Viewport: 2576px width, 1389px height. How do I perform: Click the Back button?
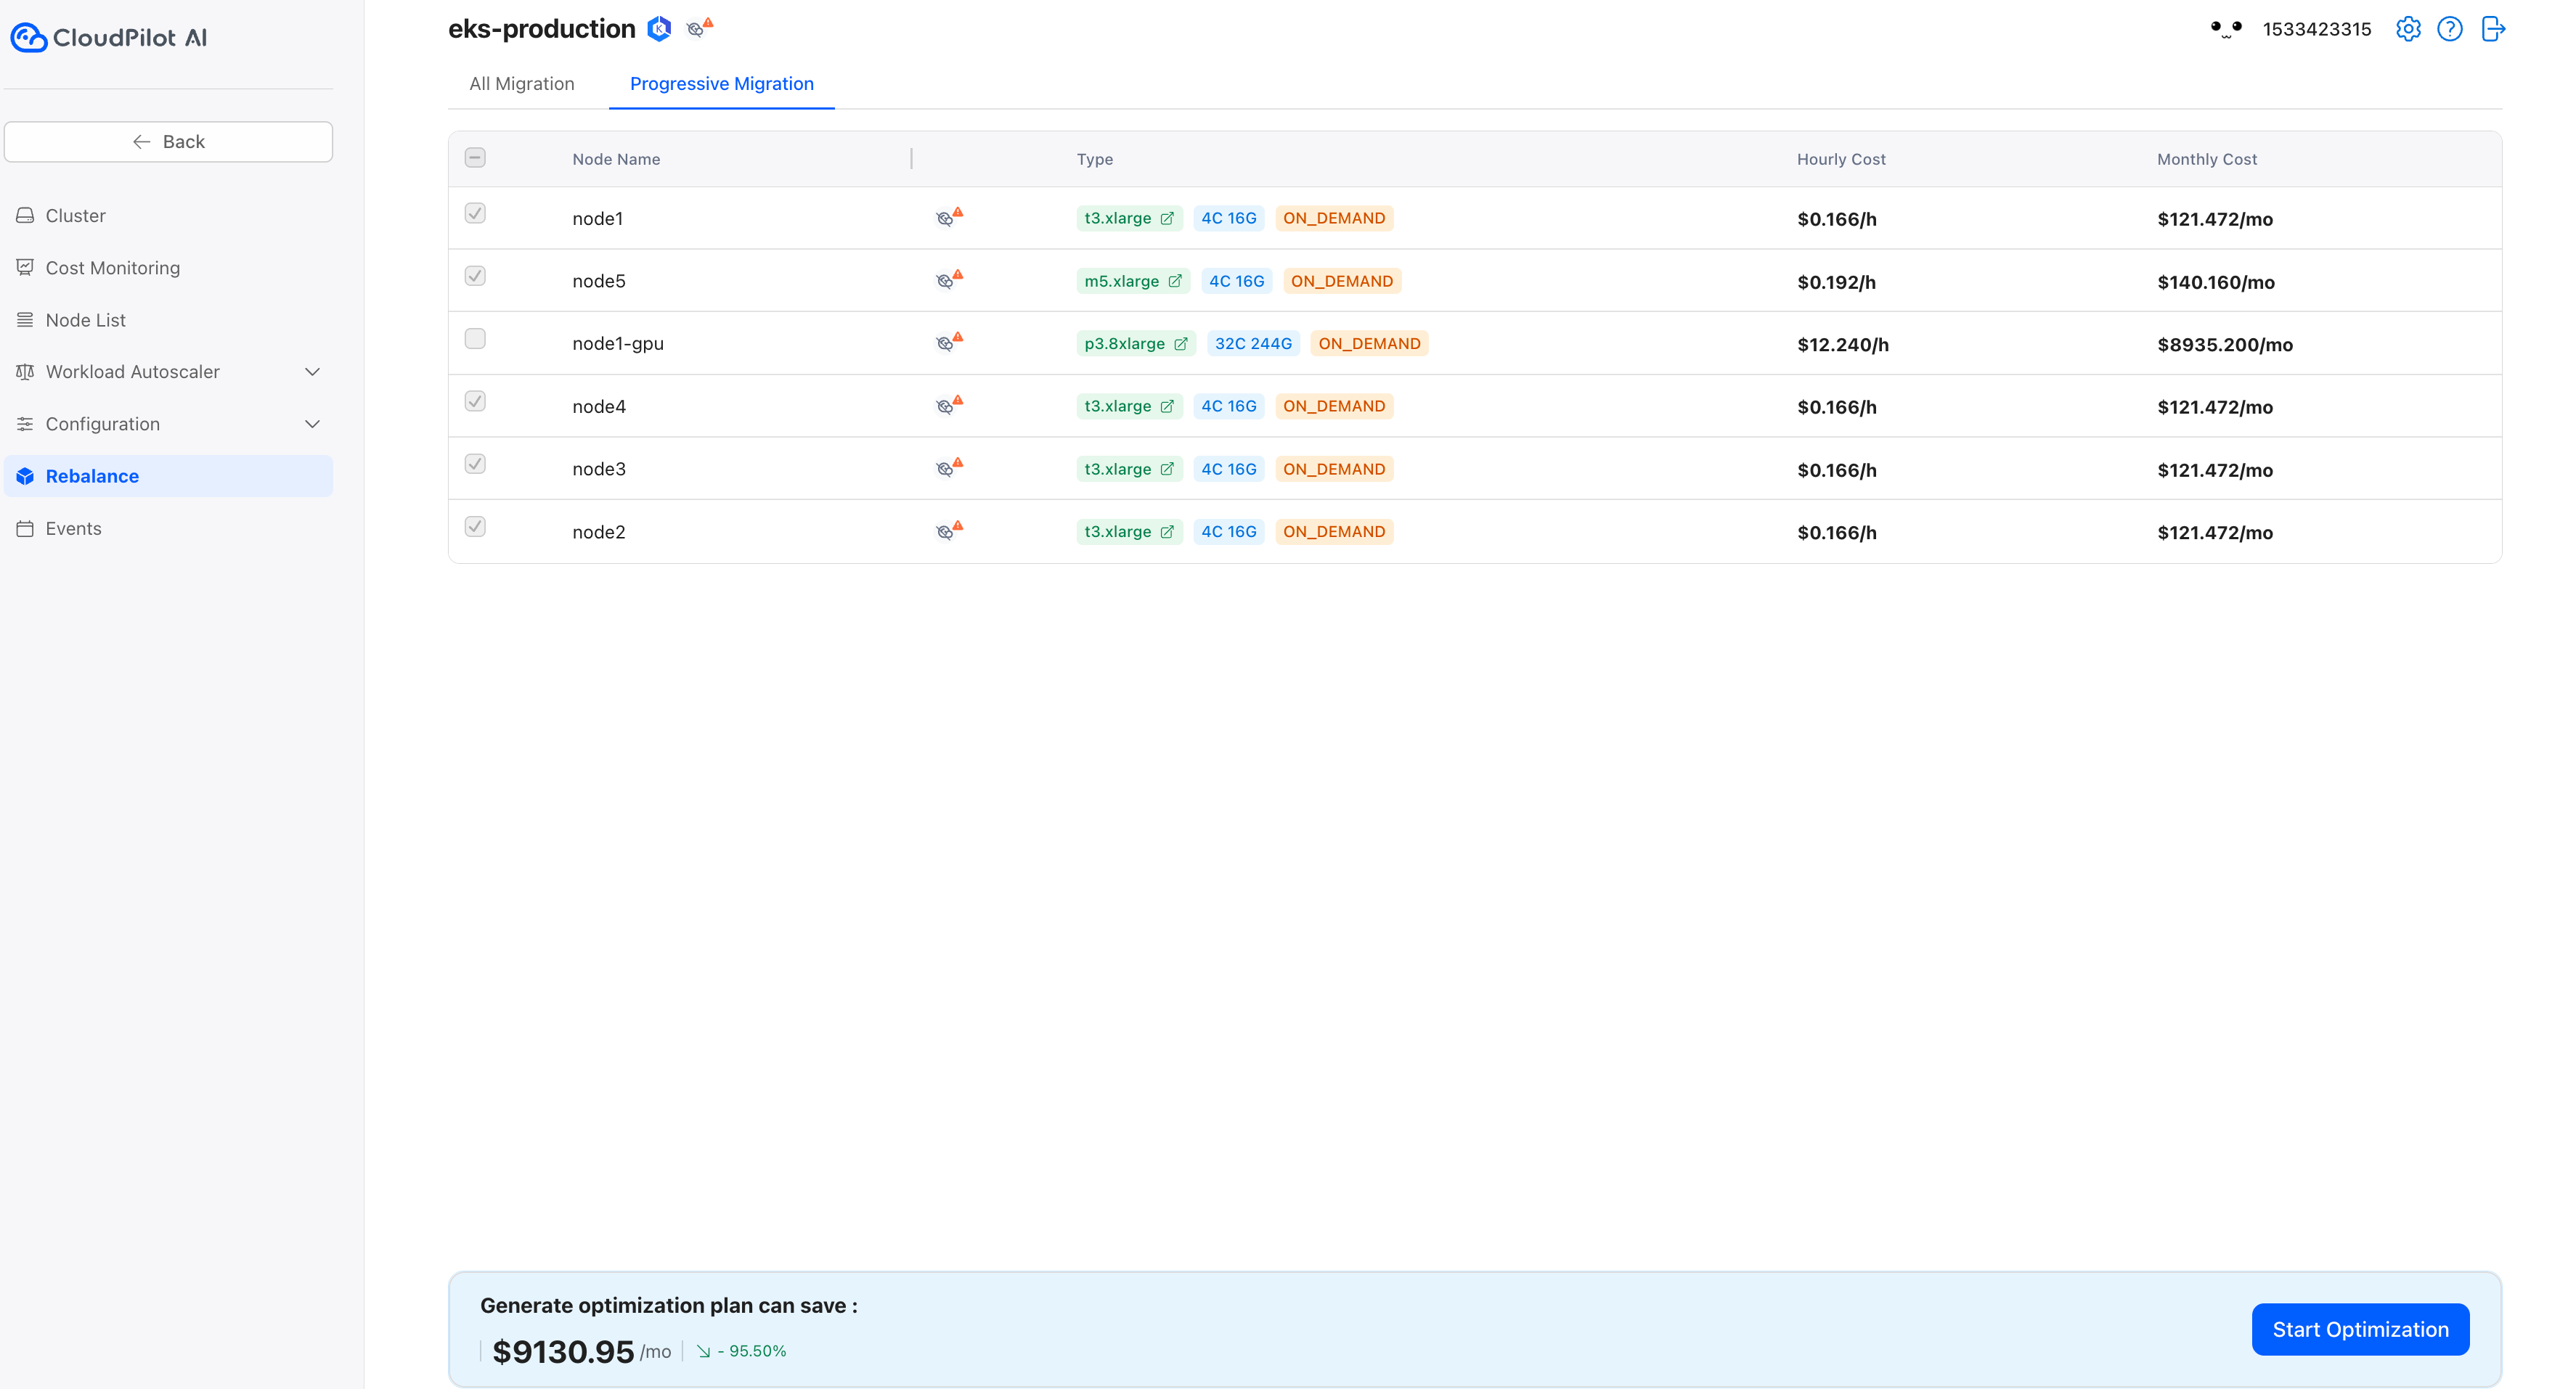tap(168, 142)
